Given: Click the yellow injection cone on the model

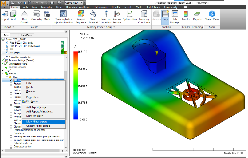Looking at the screenshot, I should pos(157,53).
